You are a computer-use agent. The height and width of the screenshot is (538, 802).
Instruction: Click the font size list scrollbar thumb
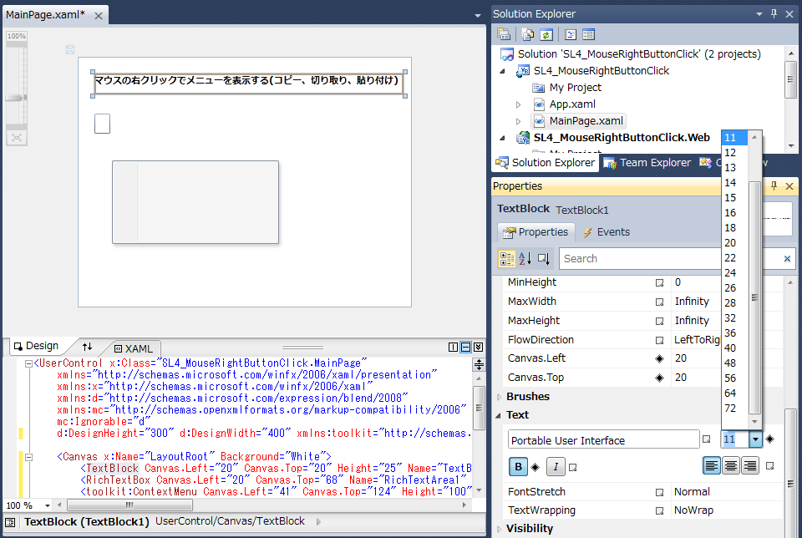pyautogui.click(x=754, y=297)
